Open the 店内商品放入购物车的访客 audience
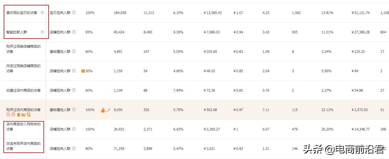Image resolution: width=389 pixels, height=159 pixels. [23, 126]
